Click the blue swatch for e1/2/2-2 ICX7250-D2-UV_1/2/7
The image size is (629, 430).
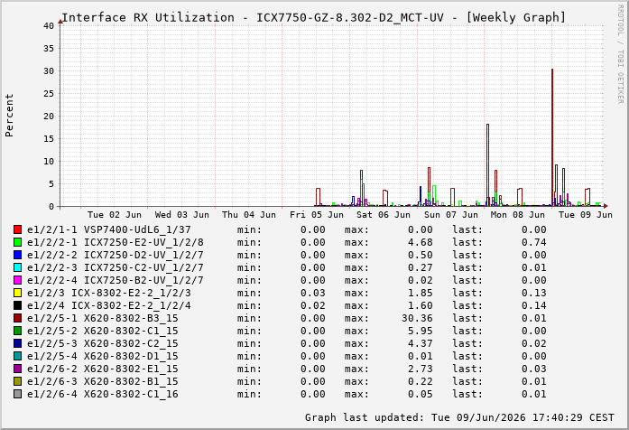pos(17,255)
